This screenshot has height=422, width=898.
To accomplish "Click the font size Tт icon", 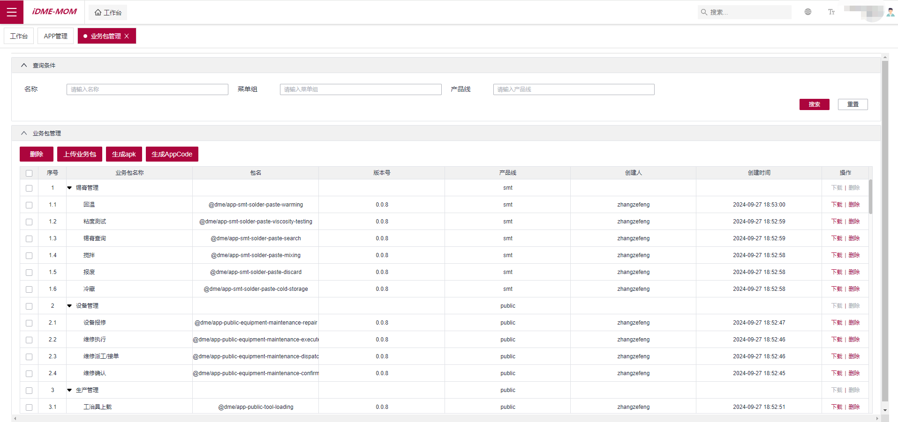I will [831, 12].
